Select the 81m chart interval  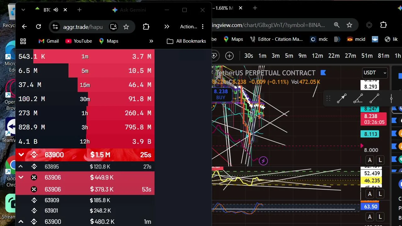(x=383, y=56)
